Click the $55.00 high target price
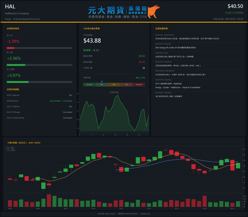The width and height of the screenshot is (248, 217). [142, 56]
